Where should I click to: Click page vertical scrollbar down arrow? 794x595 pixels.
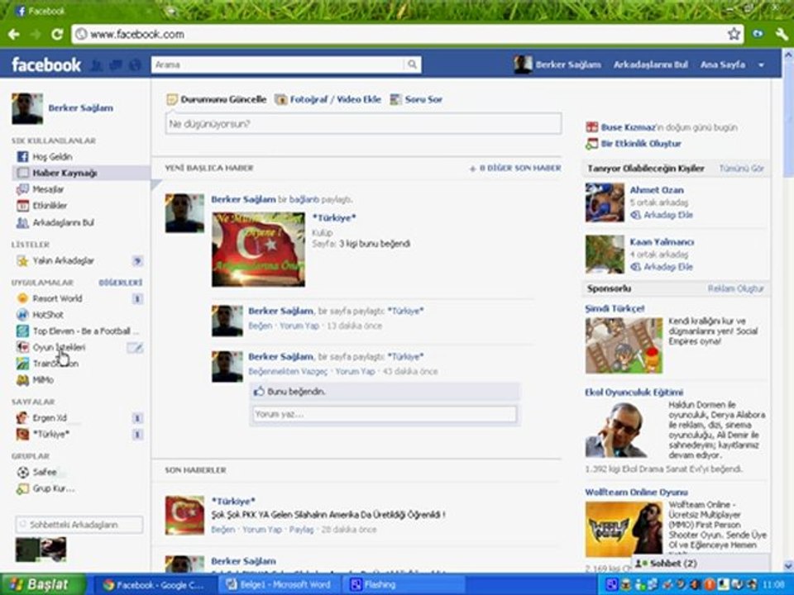pyautogui.click(x=788, y=565)
